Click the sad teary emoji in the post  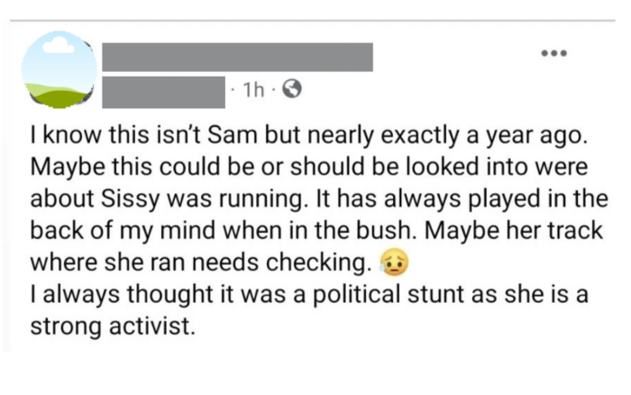398,264
